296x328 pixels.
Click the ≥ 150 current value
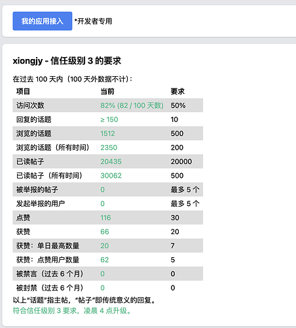pyautogui.click(x=109, y=119)
